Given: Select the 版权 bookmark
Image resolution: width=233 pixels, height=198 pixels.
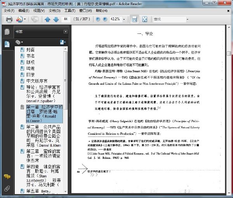Looking at the screenshot, I should coord(30,62).
